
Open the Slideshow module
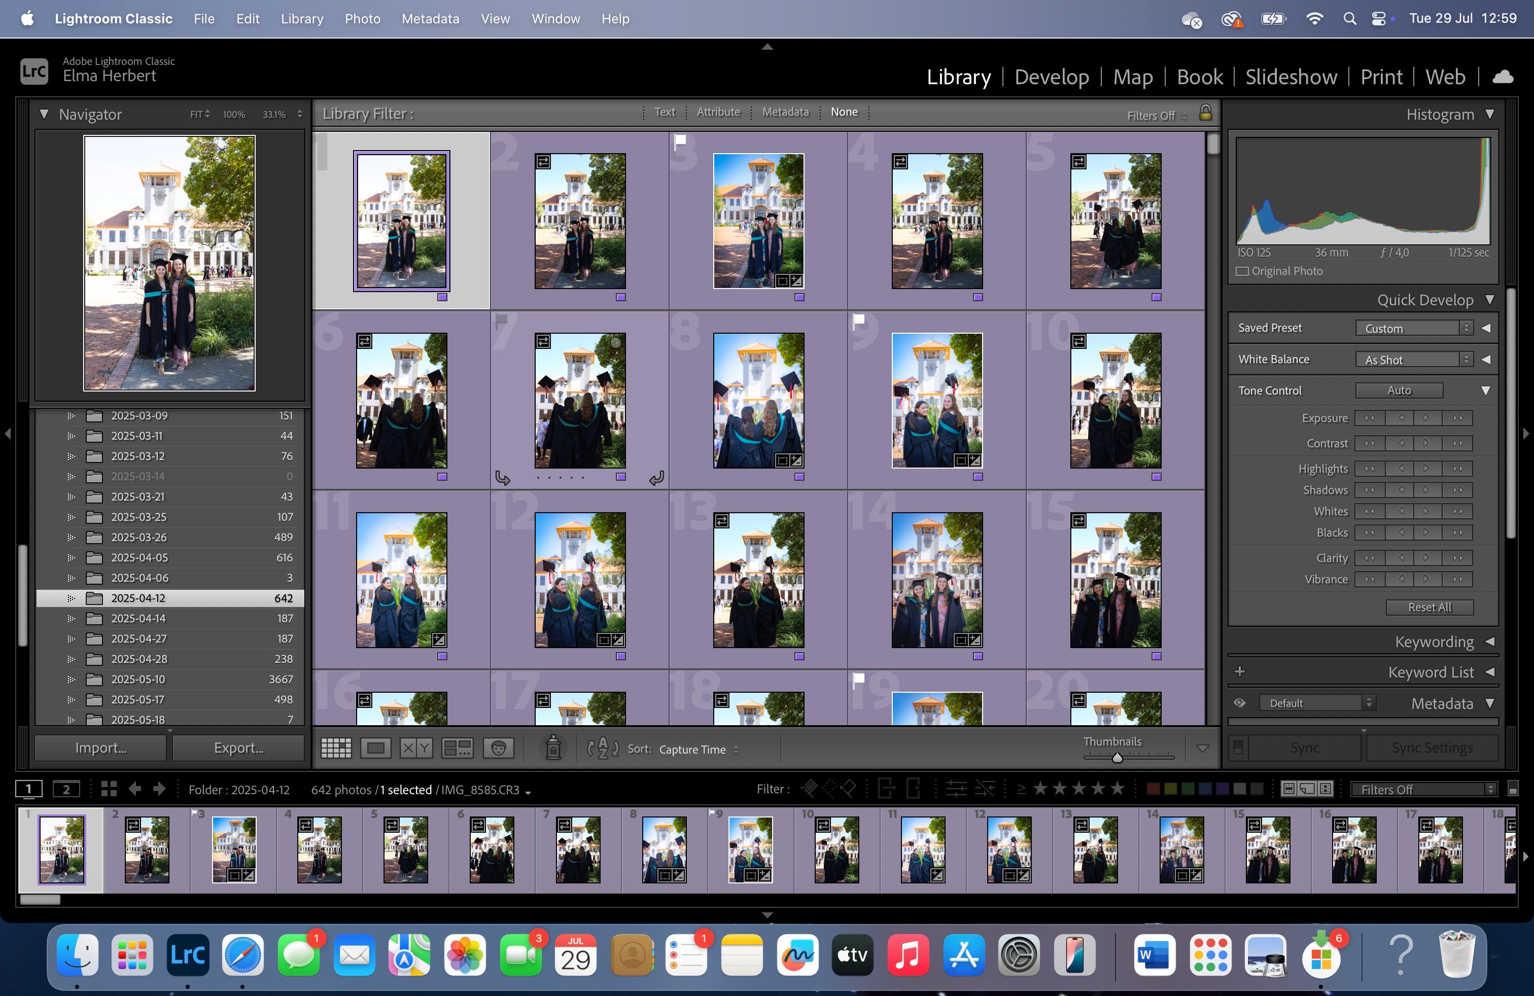click(x=1291, y=77)
